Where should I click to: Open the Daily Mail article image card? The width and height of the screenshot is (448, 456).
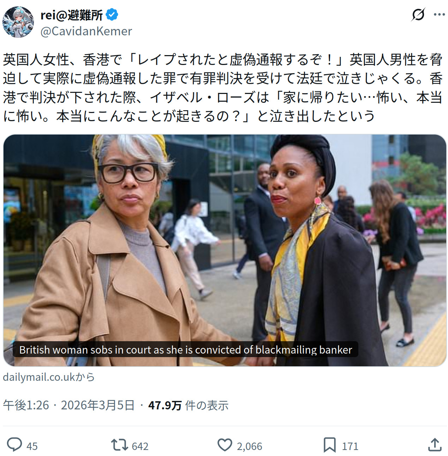[225, 250]
